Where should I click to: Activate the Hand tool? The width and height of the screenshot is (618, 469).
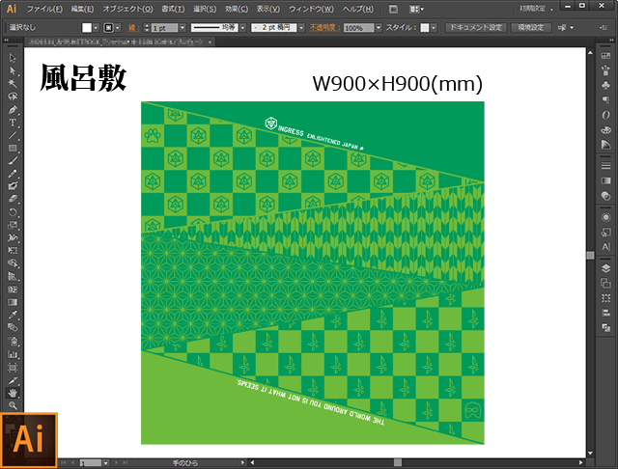[x=13, y=393]
